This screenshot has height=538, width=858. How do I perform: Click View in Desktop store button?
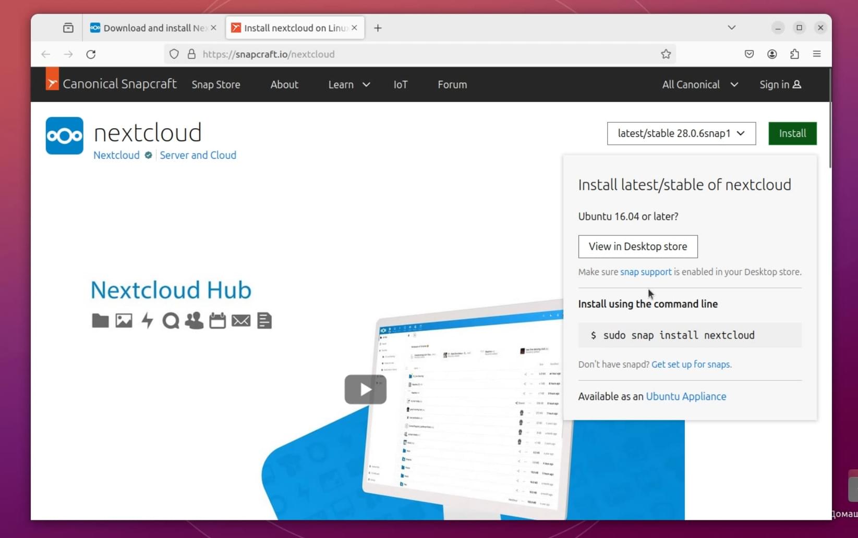click(638, 246)
